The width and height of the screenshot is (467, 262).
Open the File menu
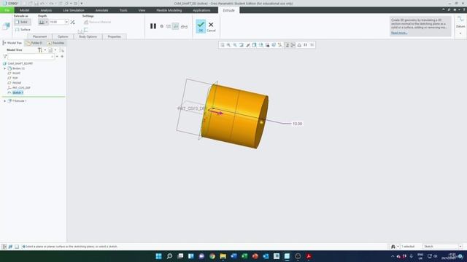coord(7,10)
